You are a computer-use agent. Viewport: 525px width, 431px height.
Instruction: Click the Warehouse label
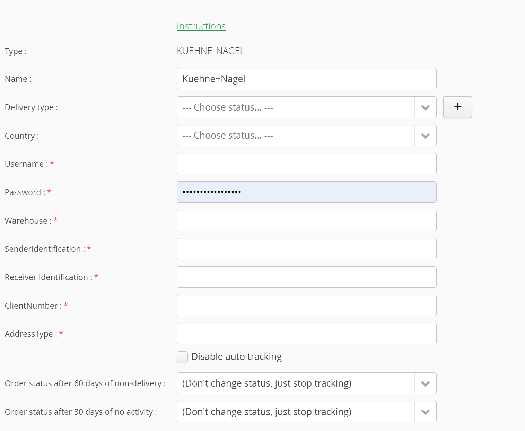28,221
